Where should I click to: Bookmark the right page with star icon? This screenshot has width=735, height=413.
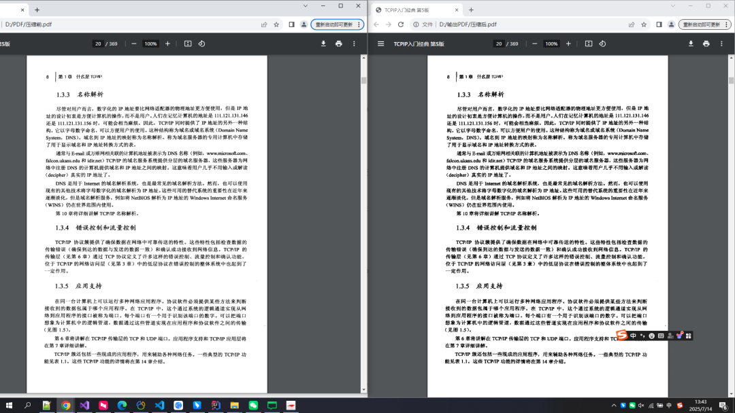tap(644, 24)
